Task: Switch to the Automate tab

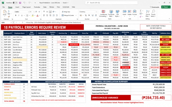Action: click(x=66, y=7)
